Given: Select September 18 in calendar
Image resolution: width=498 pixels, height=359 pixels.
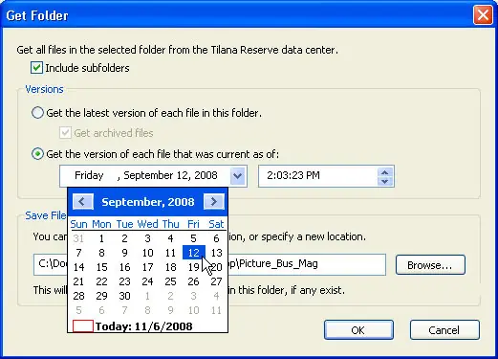Looking at the screenshot, I should [x=170, y=267].
